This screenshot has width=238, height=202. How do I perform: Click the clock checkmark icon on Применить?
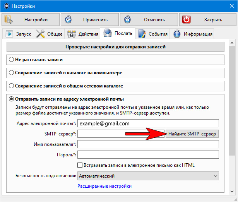pos(68,20)
